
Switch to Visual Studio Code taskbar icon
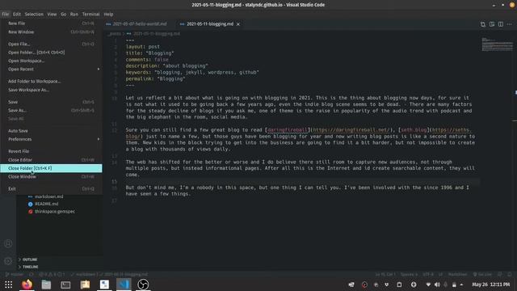124,285
